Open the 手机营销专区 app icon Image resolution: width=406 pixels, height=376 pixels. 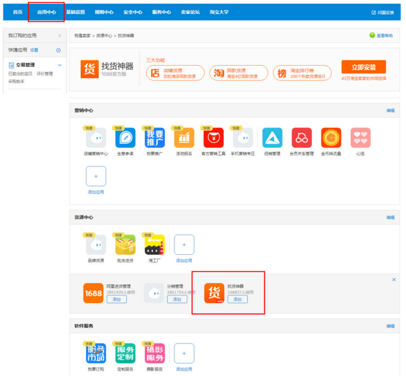coord(243,138)
